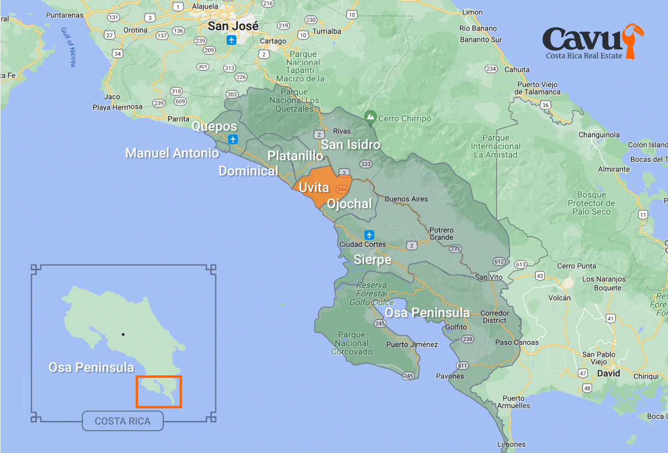The width and height of the screenshot is (668, 453).
Task: Click the Route 244 highway shield near Uvita
Action: click(341, 188)
